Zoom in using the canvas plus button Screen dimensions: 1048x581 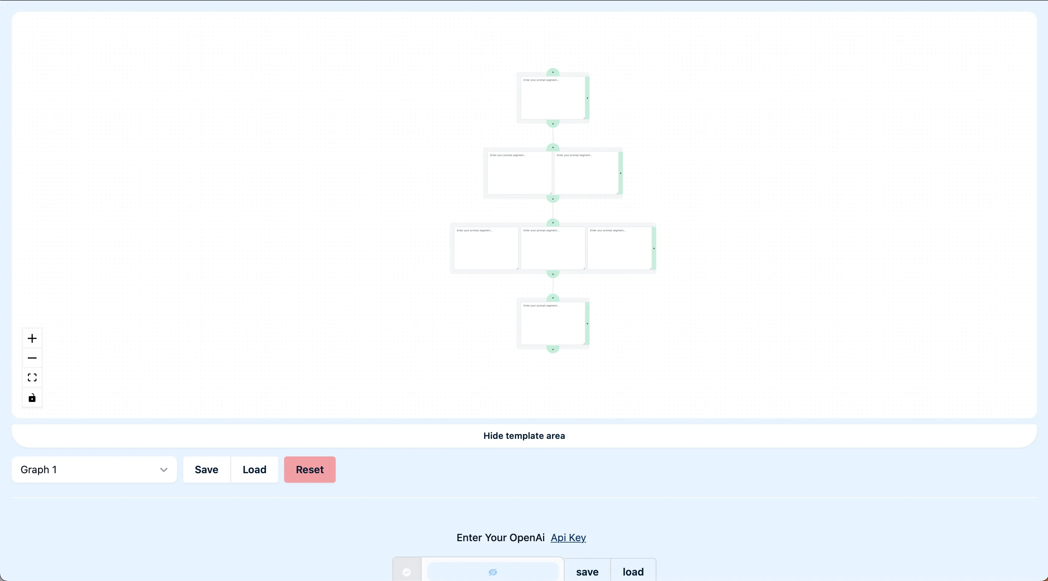pyautogui.click(x=32, y=338)
